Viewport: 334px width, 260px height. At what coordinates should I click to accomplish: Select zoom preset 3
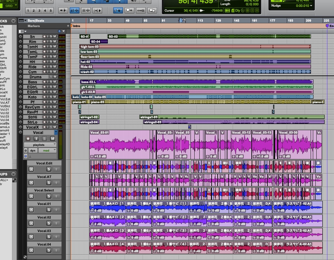click(x=39, y=10)
